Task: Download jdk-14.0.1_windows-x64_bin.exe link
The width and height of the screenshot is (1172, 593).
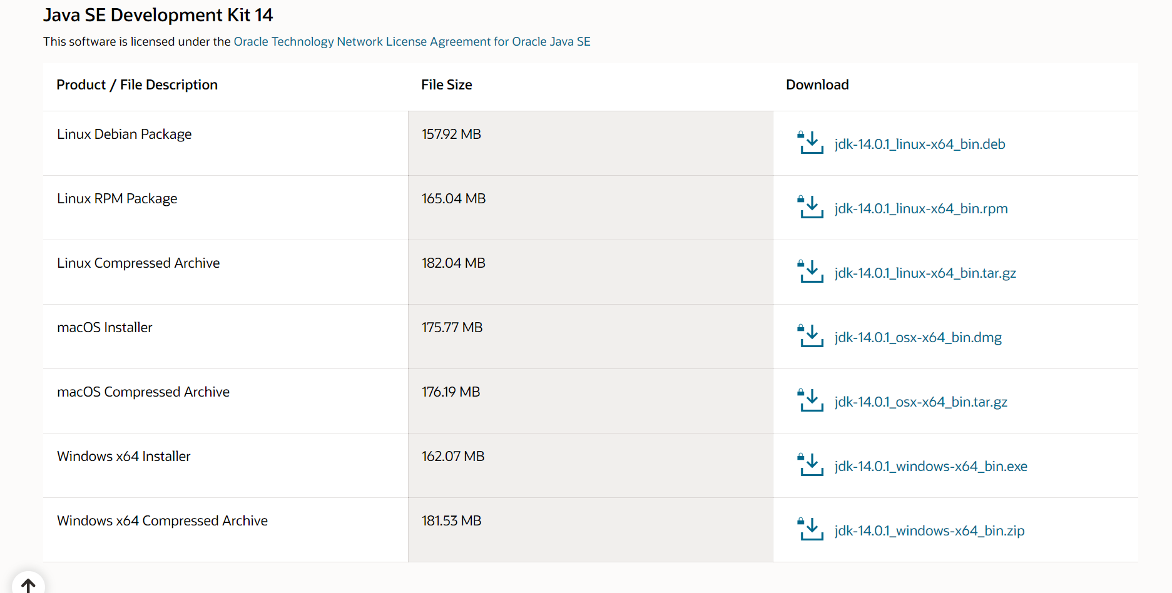Action: pyautogui.click(x=930, y=466)
